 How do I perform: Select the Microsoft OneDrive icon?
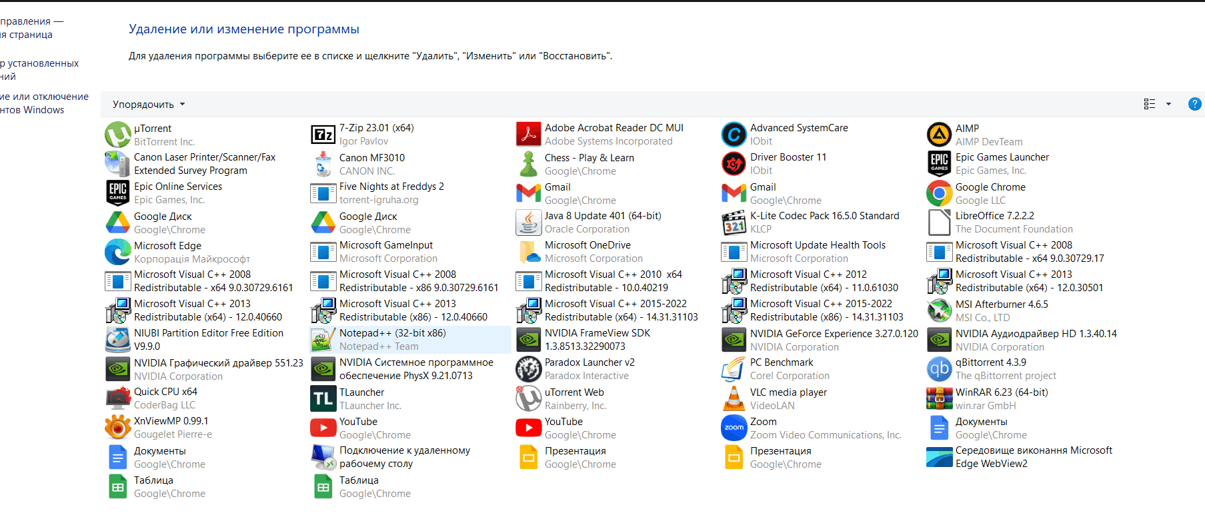point(529,252)
